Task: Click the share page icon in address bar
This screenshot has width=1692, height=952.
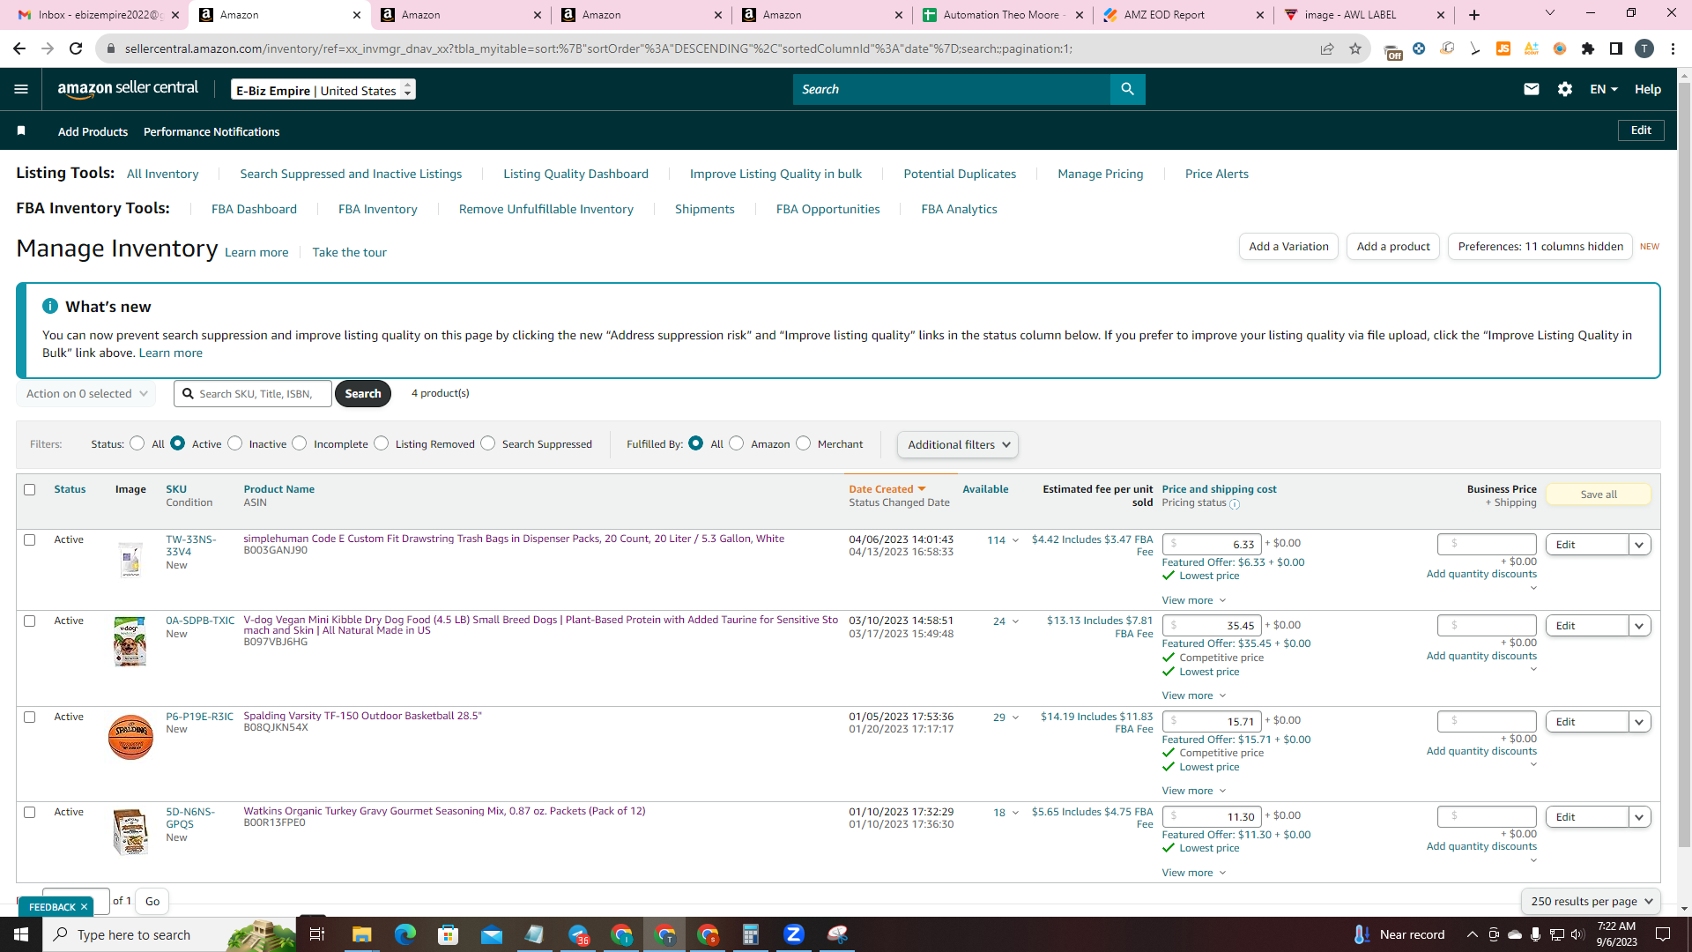Action: 1327,48
